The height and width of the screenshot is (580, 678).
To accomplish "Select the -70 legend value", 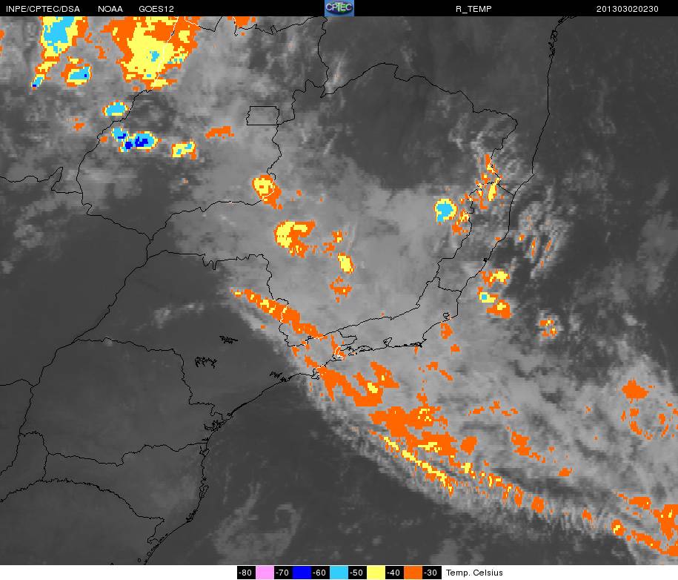I will tap(283, 572).
